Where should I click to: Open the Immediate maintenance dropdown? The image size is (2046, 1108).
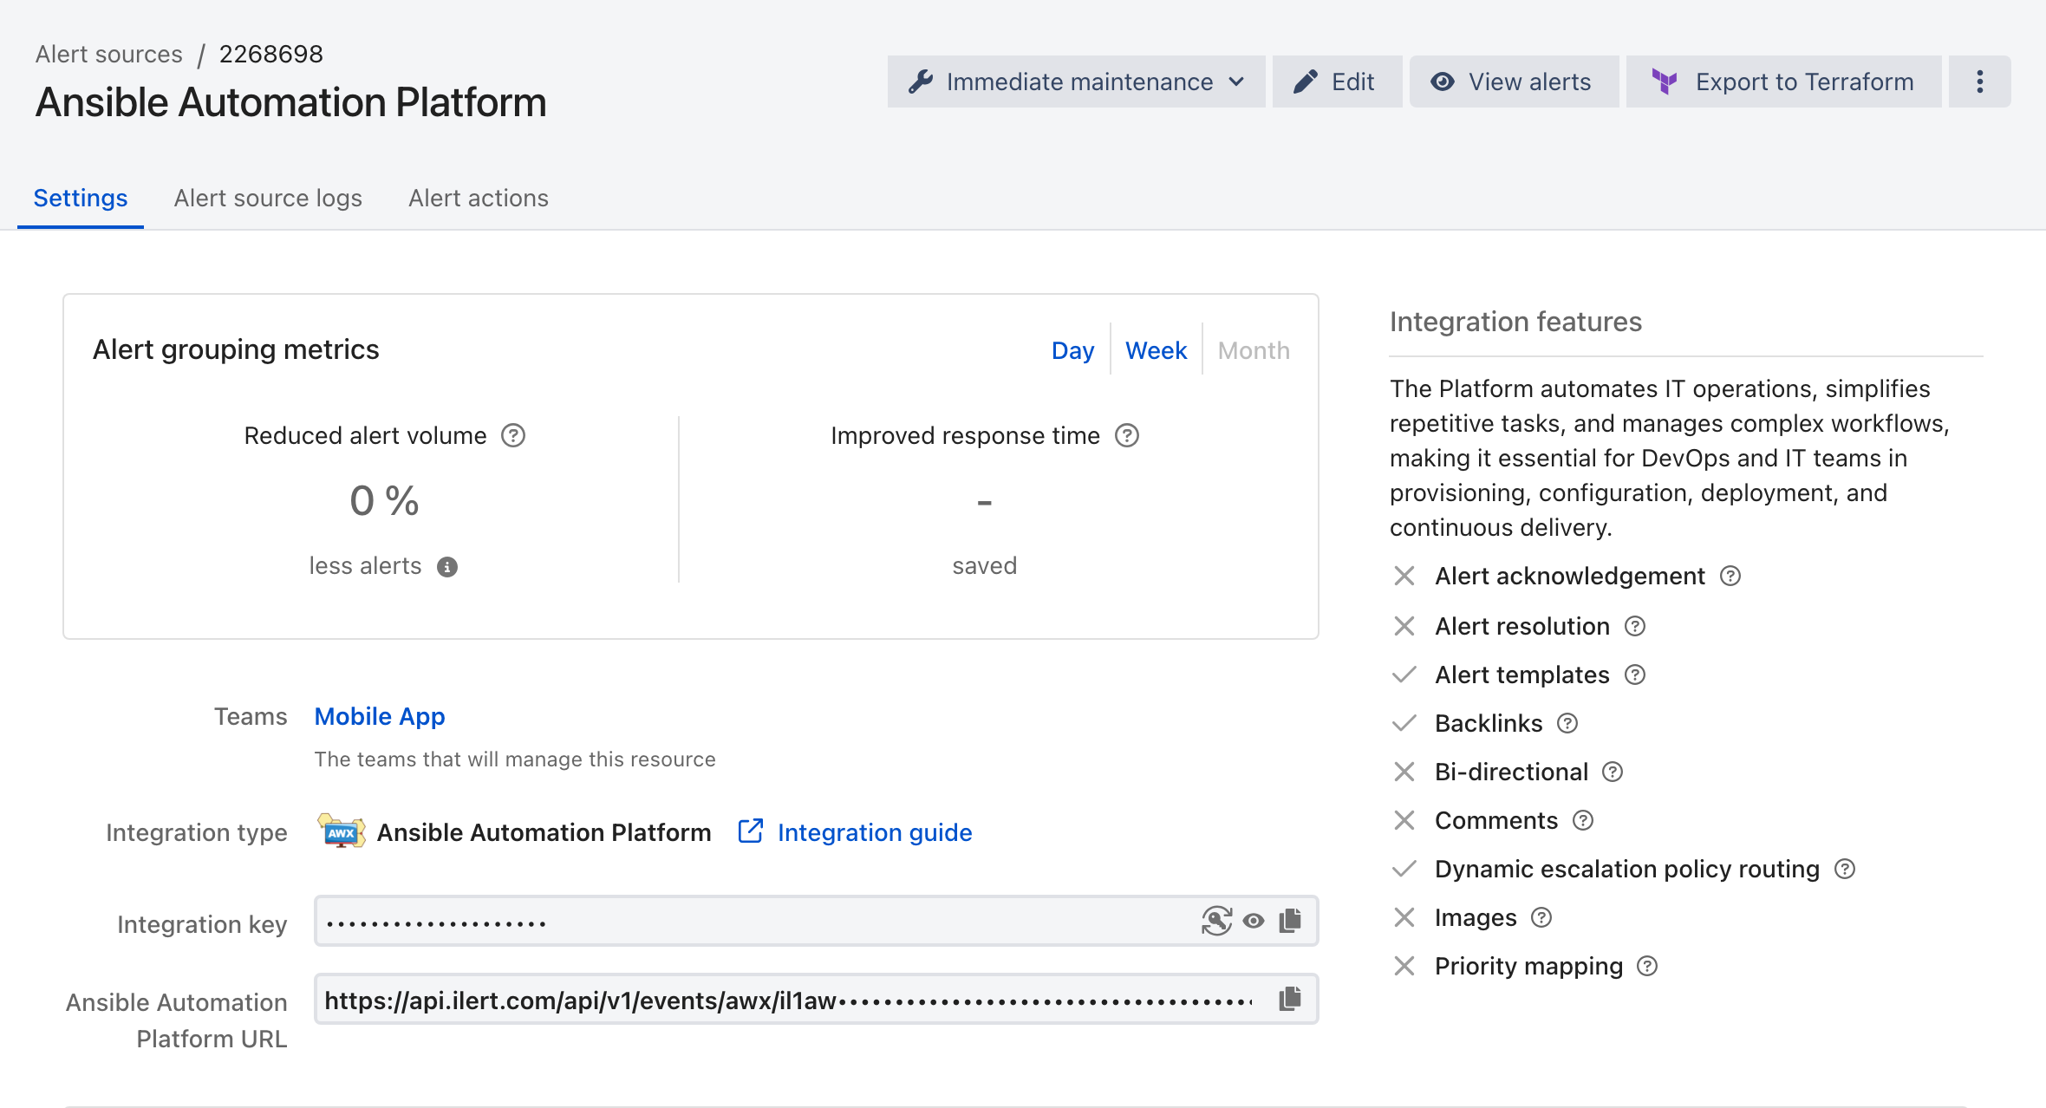pyautogui.click(x=1076, y=81)
